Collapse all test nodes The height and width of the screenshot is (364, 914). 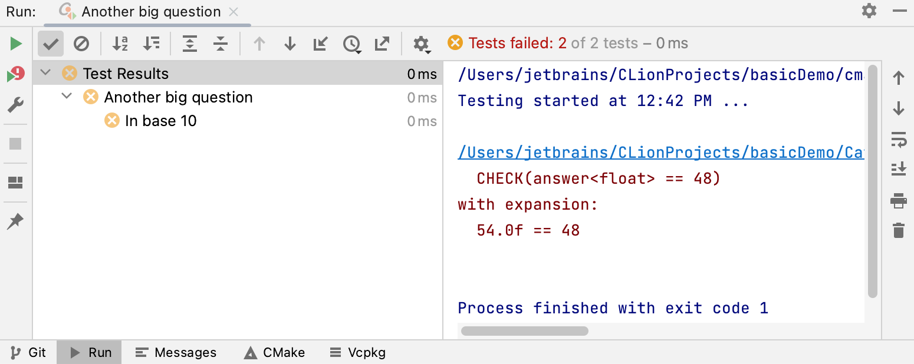(221, 44)
